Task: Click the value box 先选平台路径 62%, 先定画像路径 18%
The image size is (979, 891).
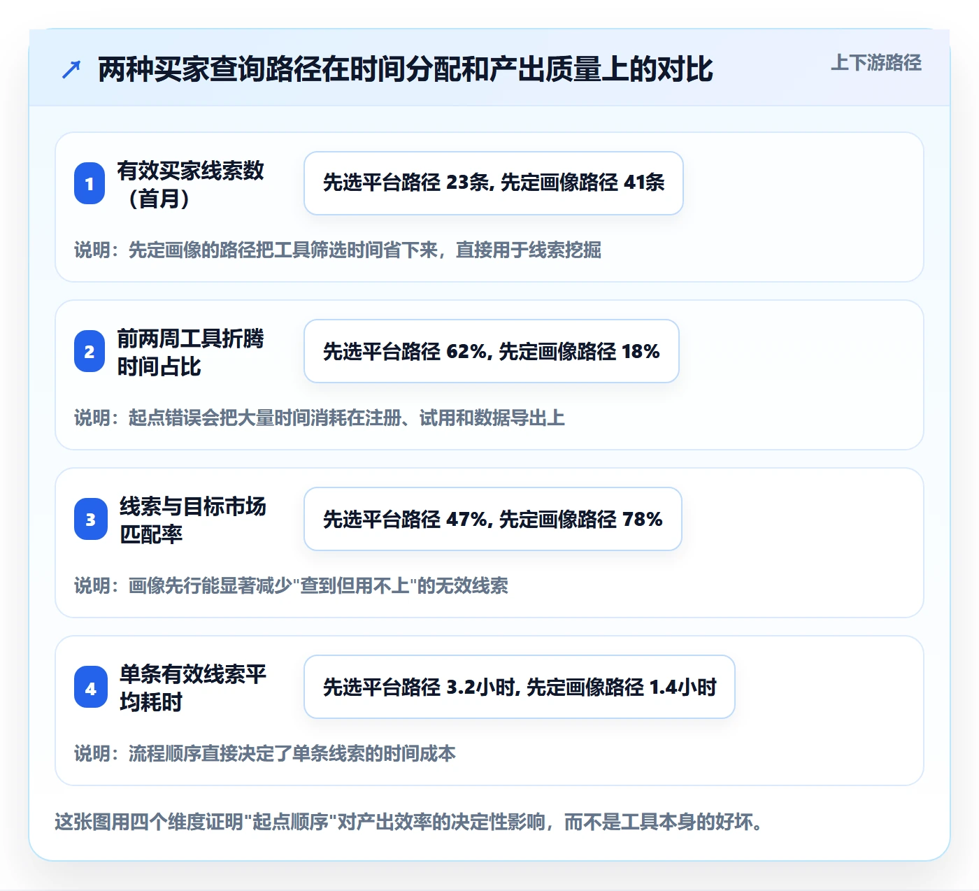Action: click(492, 351)
